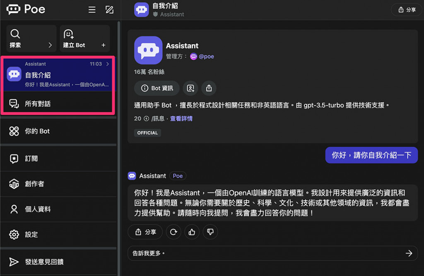Viewport: 424px width, 276px height.
Task: Click the 11:03 timestamp in the sidebar
Action: coord(96,64)
